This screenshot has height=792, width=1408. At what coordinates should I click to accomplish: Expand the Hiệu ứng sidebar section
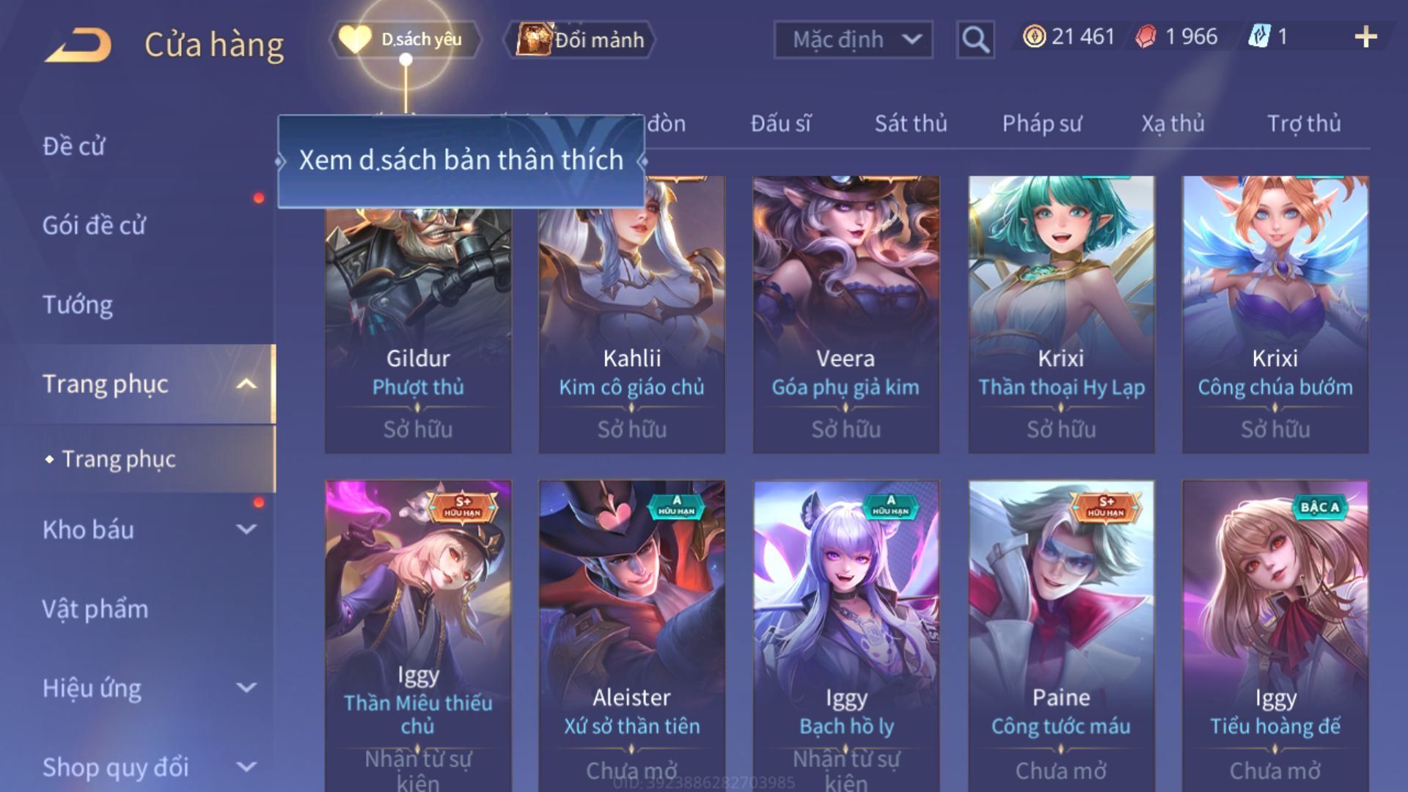coord(246,688)
